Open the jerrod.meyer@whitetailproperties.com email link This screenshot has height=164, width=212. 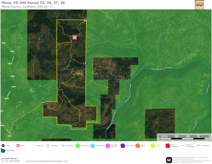(x=47, y=161)
